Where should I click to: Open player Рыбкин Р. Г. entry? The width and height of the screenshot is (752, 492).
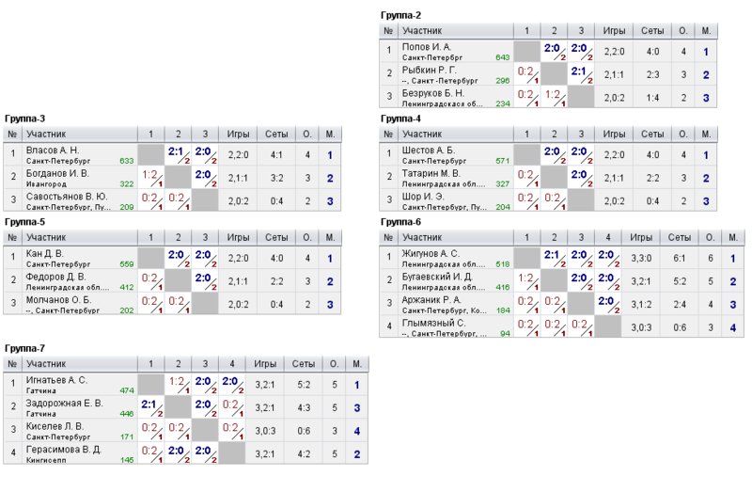tap(430, 70)
